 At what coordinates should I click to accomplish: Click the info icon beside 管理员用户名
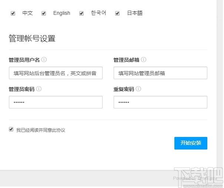44,60
